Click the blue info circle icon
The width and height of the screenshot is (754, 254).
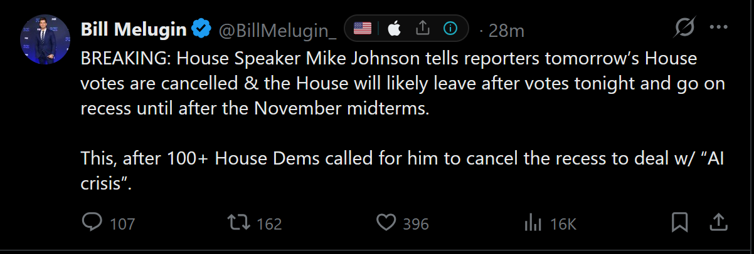tap(450, 28)
